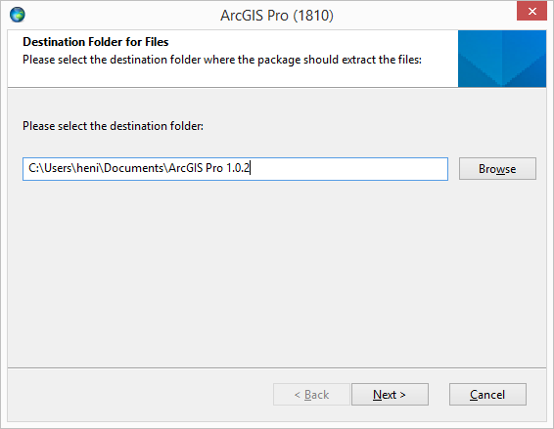This screenshot has width=554, height=429.
Task: Click empty gray area below the path field
Action: (x=277, y=274)
